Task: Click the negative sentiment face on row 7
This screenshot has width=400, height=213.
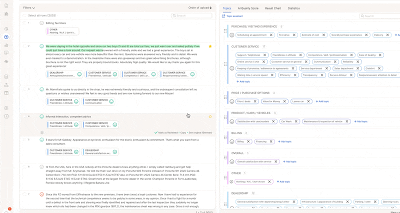Action: (x=41, y=194)
